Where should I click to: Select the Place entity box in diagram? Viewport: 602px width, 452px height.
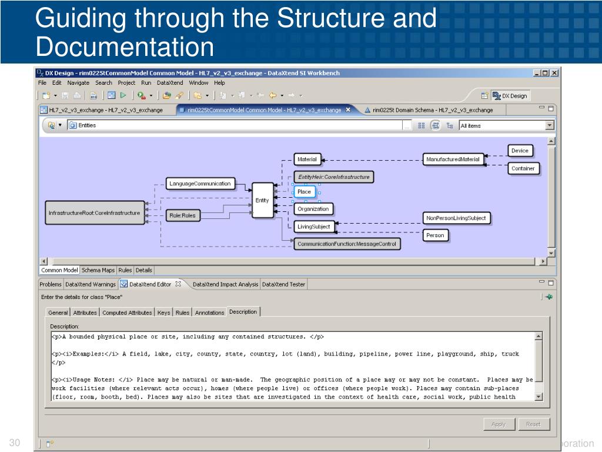point(304,192)
